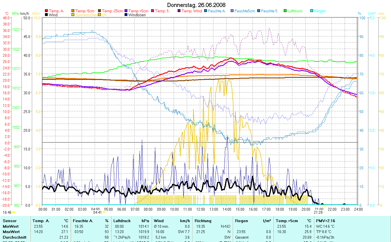Click the orange Temp.-5cm legend square

pyautogui.click(x=73, y=11)
